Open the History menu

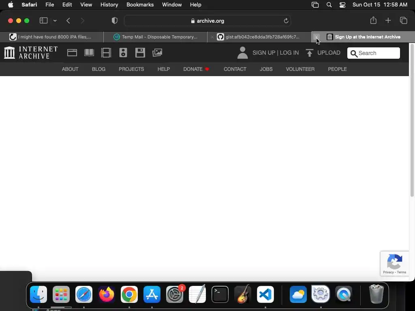tap(109, 5)
